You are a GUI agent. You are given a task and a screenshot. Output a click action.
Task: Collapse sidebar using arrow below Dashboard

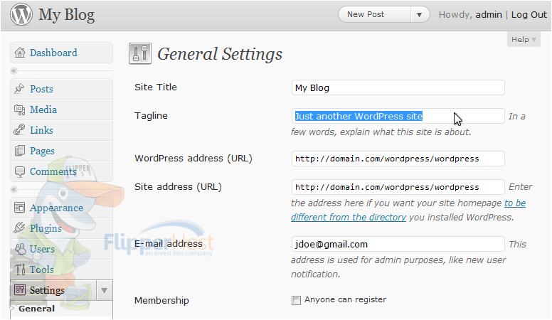(14, 71)
